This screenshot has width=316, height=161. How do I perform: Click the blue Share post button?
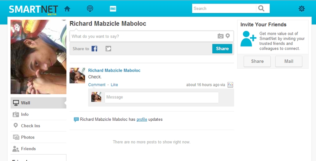222,49
